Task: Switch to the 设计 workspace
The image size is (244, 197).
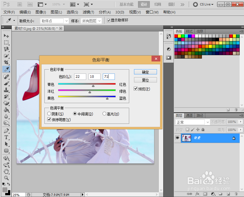Action: (x=144, y=4)
